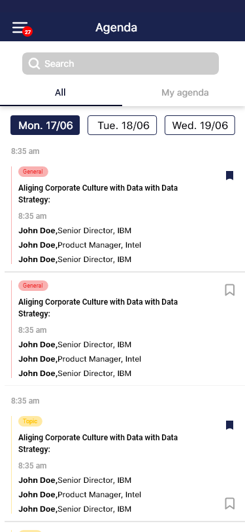This screenshot has width=245, height=532.
Task: Select the All tab
Action: point(60,92)
